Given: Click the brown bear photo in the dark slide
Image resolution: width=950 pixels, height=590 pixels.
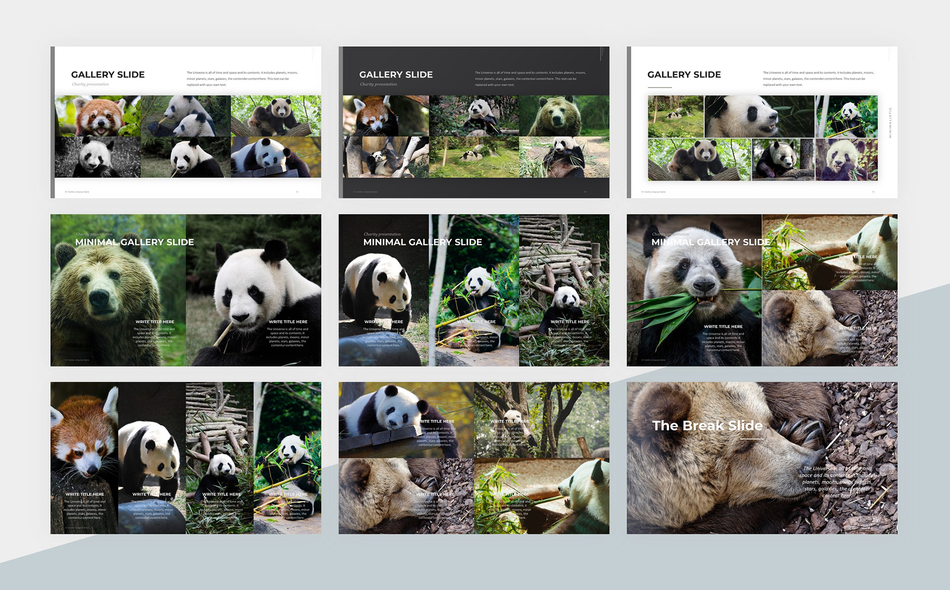Looking at the screenshot, I should 564,116.
